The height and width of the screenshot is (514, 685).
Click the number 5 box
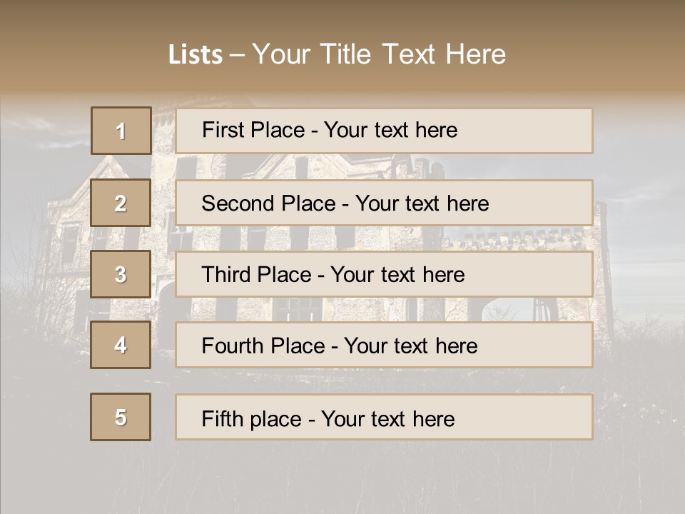[121, 416]
